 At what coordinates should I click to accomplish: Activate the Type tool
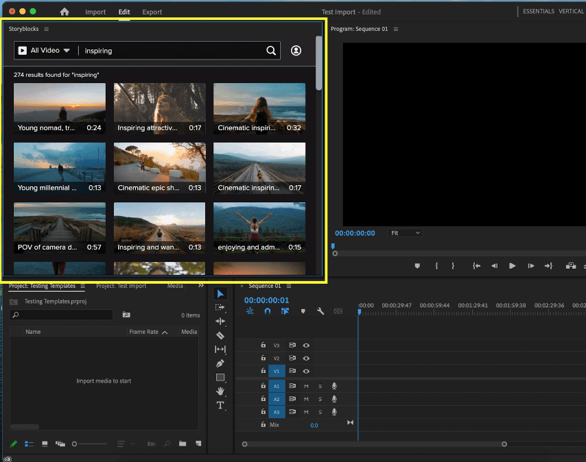[x=220, y=405]
